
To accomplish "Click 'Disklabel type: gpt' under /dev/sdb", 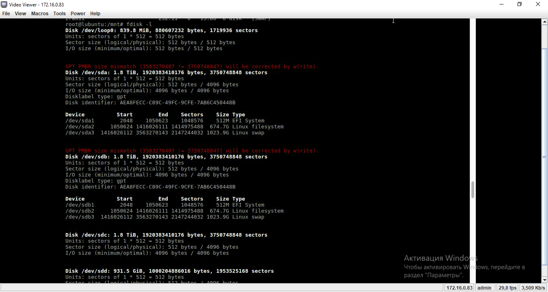I will click(96, 181).
